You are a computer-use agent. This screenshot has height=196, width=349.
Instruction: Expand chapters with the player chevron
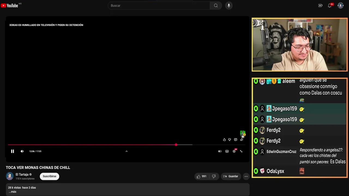[127, 151]
